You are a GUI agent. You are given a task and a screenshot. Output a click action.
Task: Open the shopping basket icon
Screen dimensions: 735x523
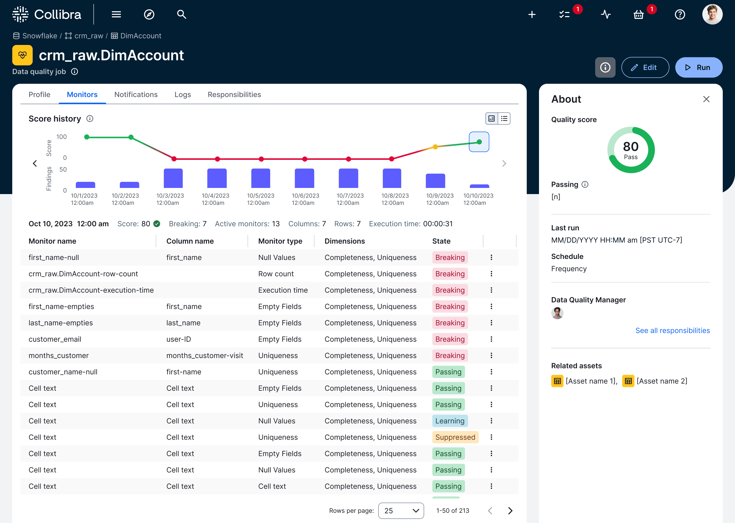coord(638,15)
